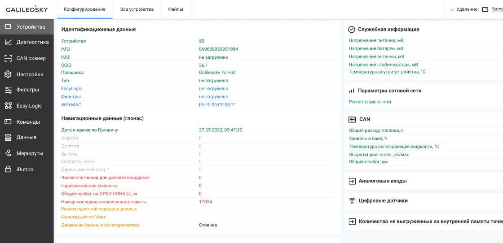Image resolution: width=503 pixels, height=243 pixels.
Task: Open Диагностика chart icon in sidebar
Action: tap(8, 42)
